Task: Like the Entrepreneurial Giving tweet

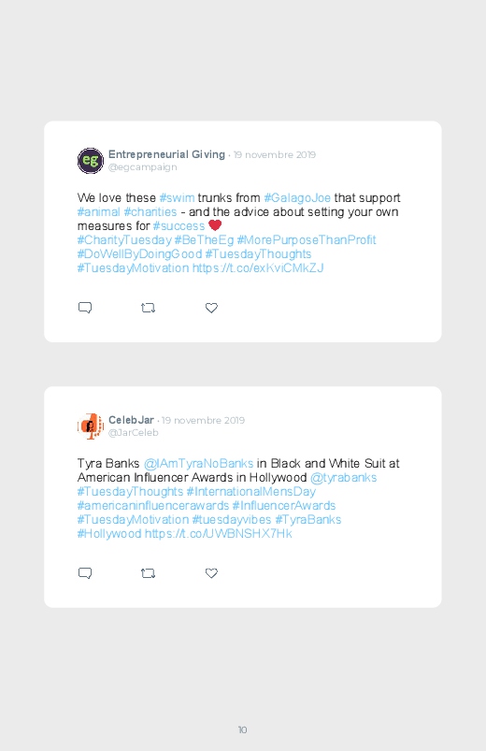Action: 211,308
